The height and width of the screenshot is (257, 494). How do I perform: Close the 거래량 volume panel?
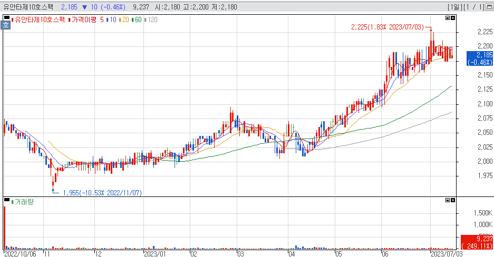pos(453,200)
